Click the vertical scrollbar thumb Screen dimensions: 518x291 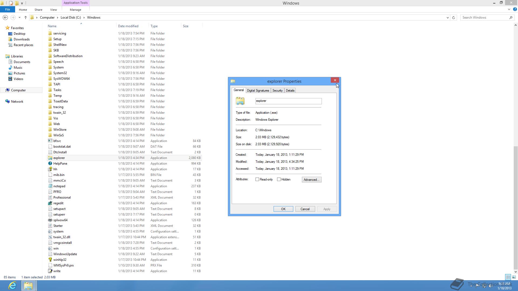pyautogui.click(x=516, y=207)
